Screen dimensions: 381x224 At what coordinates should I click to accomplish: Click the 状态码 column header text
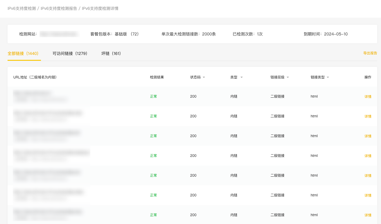pyautogui.click(x=195, y=77)
